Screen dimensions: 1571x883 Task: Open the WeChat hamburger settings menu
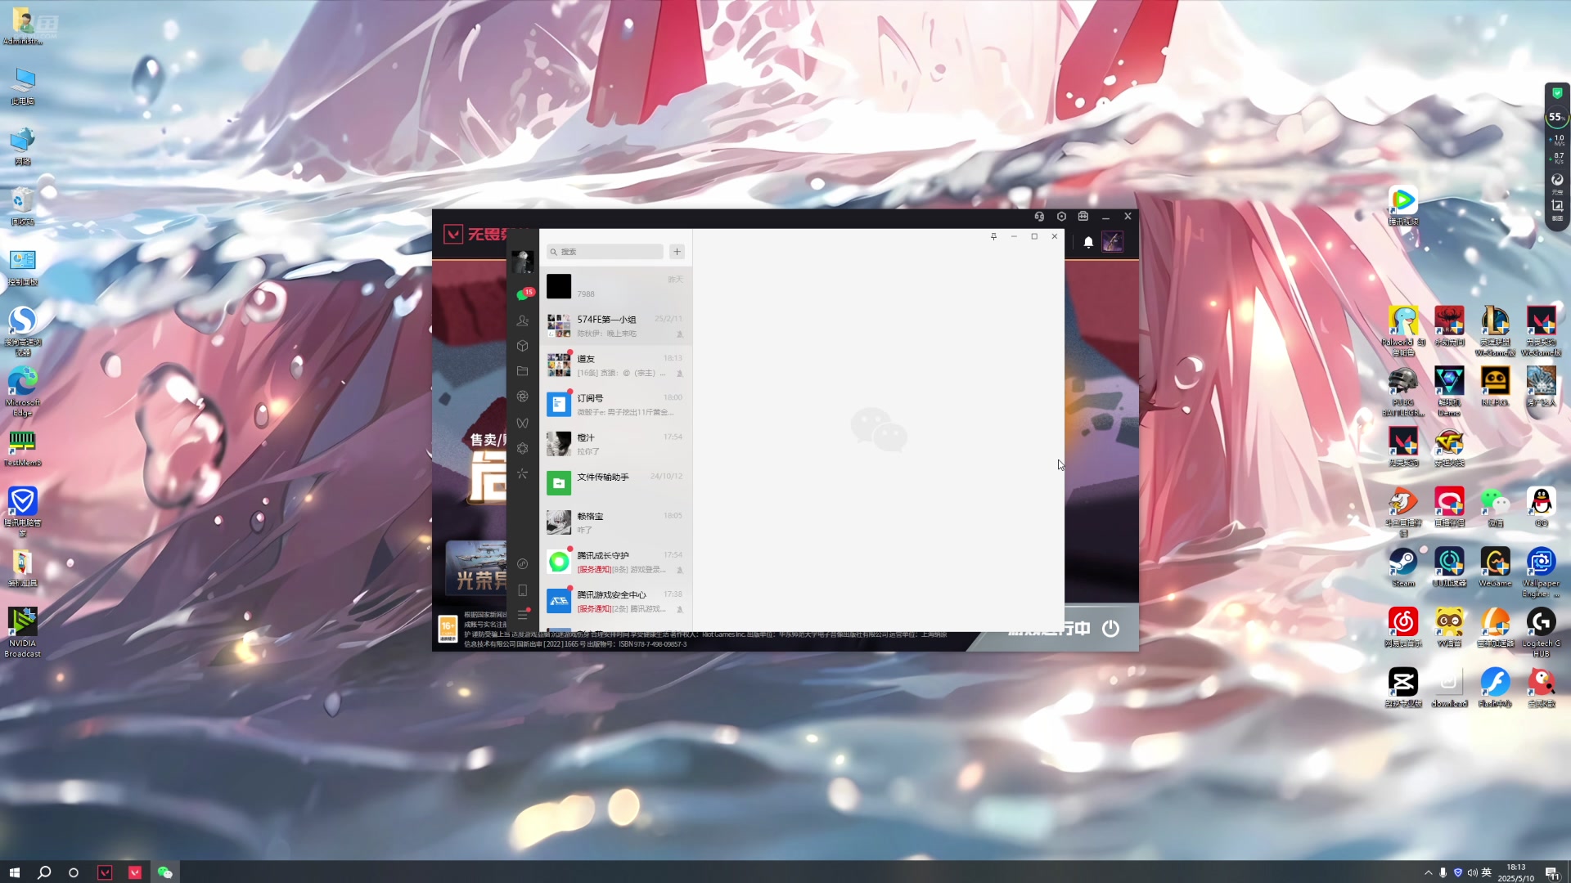pos(523,615)
